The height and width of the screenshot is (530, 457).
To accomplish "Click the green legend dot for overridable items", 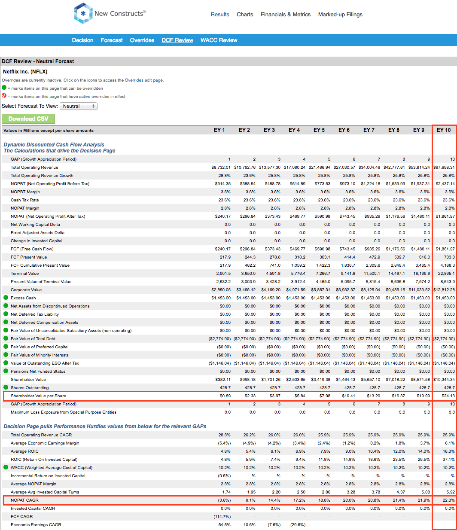I will [4, 88].
